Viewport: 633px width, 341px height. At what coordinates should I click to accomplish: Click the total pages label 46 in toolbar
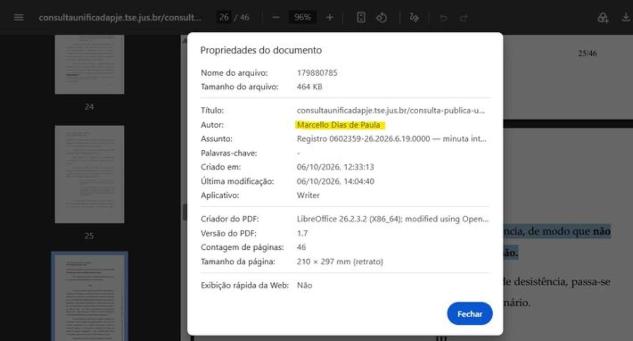click(245, 17)
